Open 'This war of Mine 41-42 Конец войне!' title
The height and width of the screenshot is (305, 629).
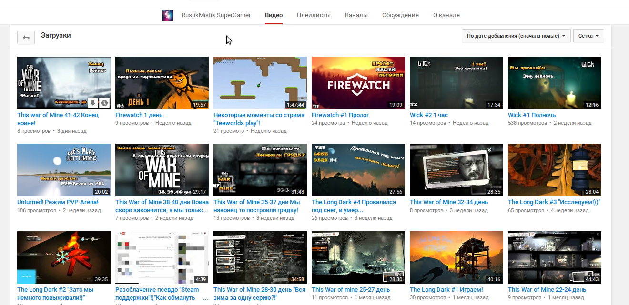click(x=58, y=119)
